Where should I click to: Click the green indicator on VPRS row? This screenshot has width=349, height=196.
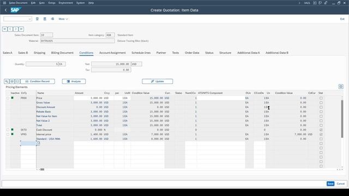pyautogui.click(x=12, y=134)
